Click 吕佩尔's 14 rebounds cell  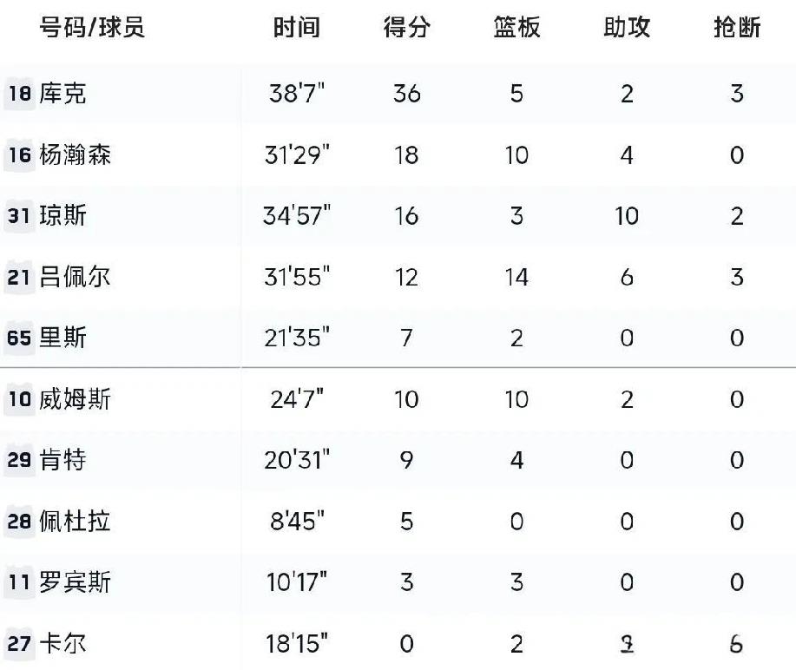[516, 277]
